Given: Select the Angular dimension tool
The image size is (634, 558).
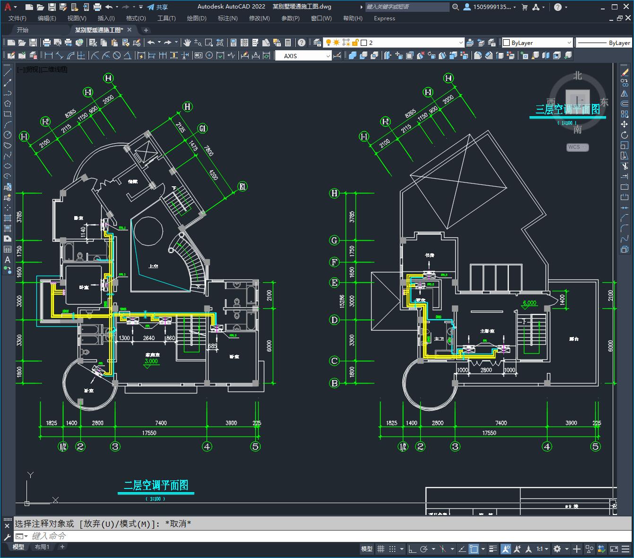Looking at the screenshot, I should pyautogui.click(x=128, y=56).
